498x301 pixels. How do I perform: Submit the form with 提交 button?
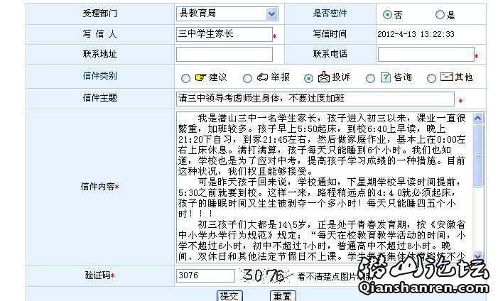click(229, 296)
